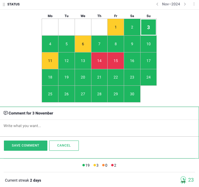This screenshot has height=187, width=199.
Task: Cancel the comment entry
Action: tap(64, 145)
